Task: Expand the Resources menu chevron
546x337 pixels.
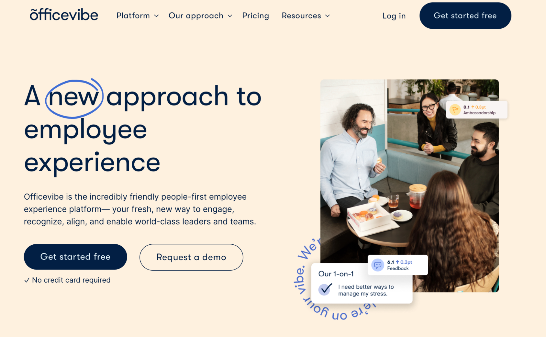Action: pyautogui.click(x=327, y=16)
